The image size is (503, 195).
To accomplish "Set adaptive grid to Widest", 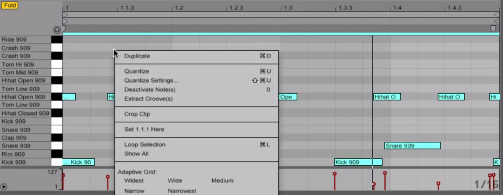I will 134,181.
